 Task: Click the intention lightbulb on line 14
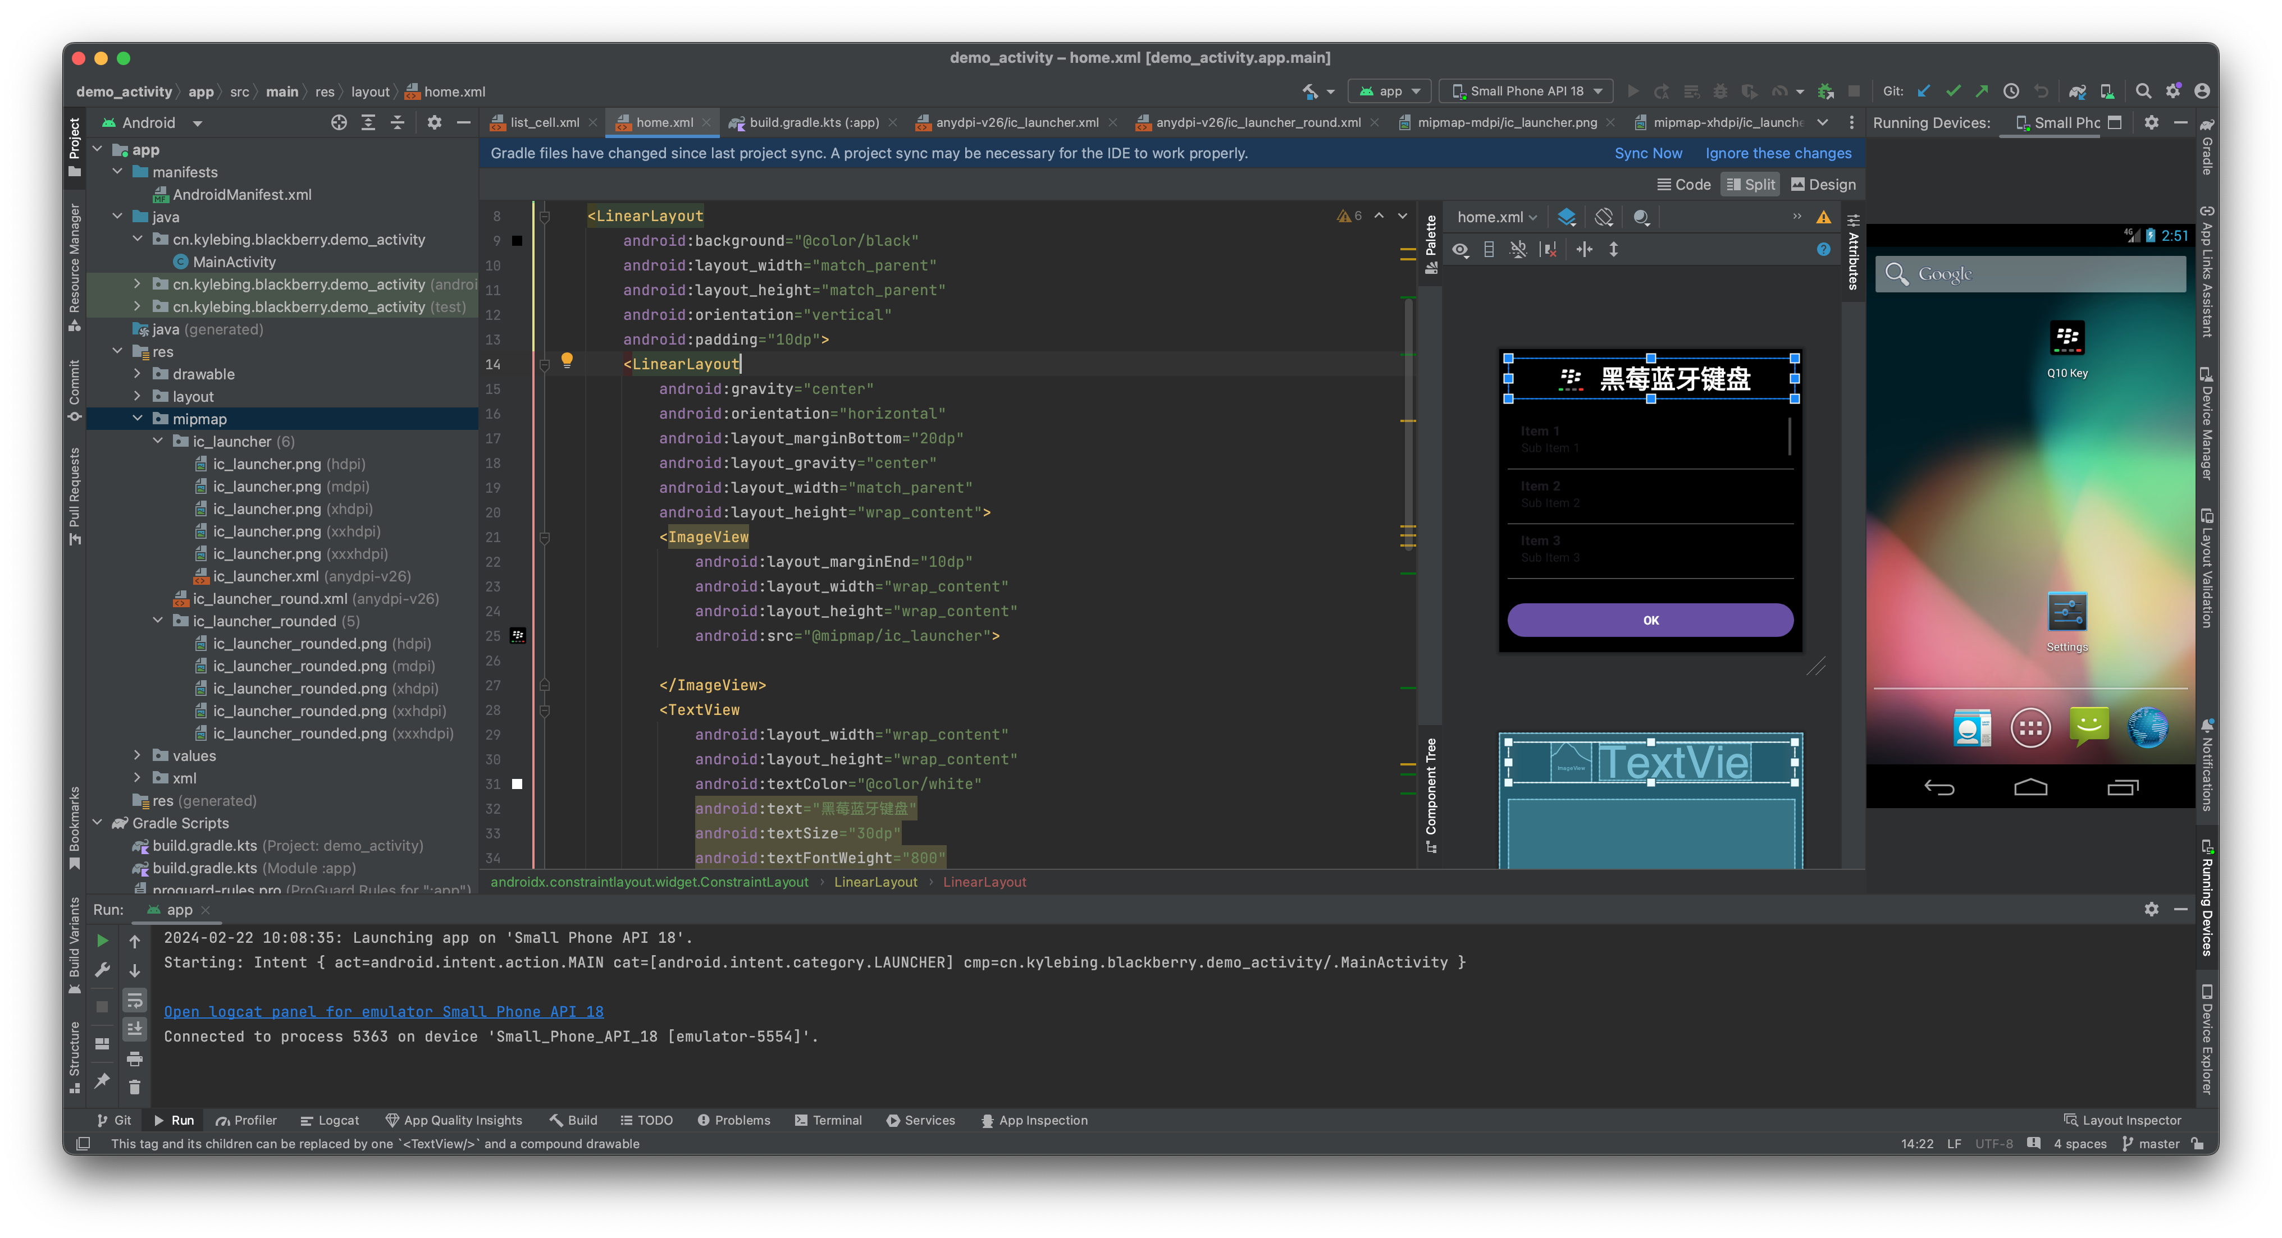tap(567, 360)
